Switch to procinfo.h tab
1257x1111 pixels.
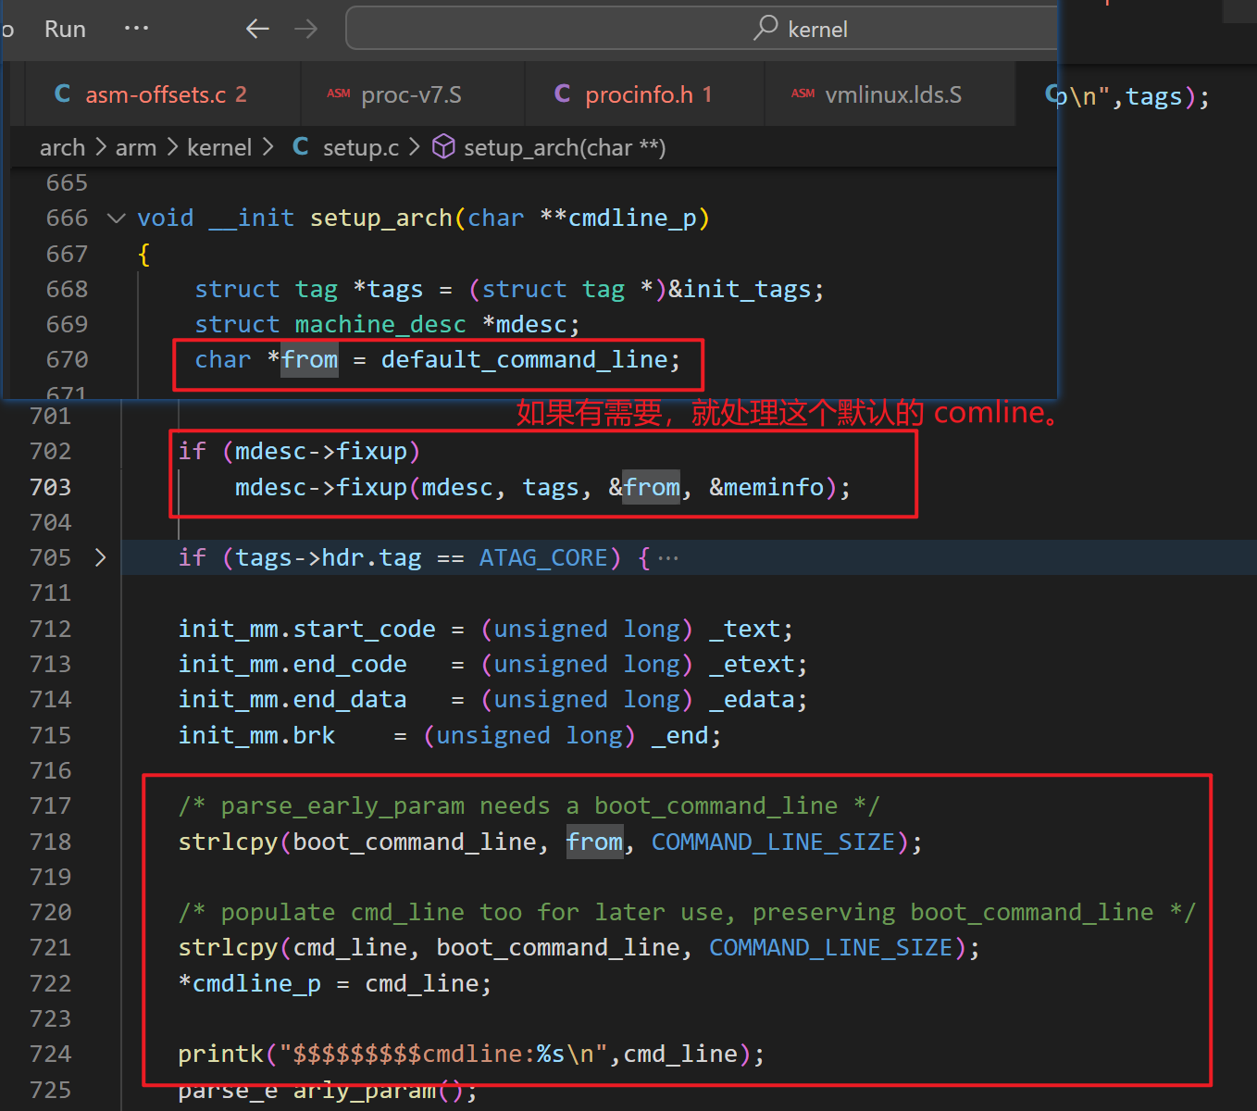(x=645, y=94)
